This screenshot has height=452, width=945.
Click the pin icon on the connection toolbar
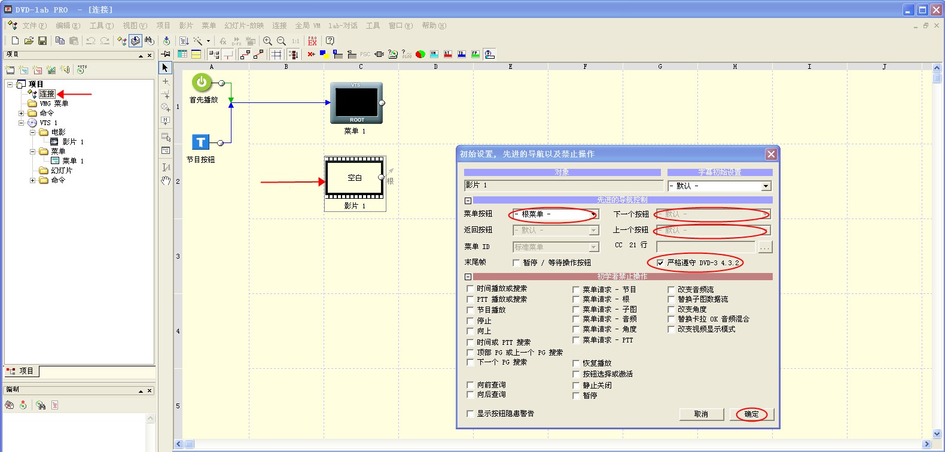(x=166, y=54)
